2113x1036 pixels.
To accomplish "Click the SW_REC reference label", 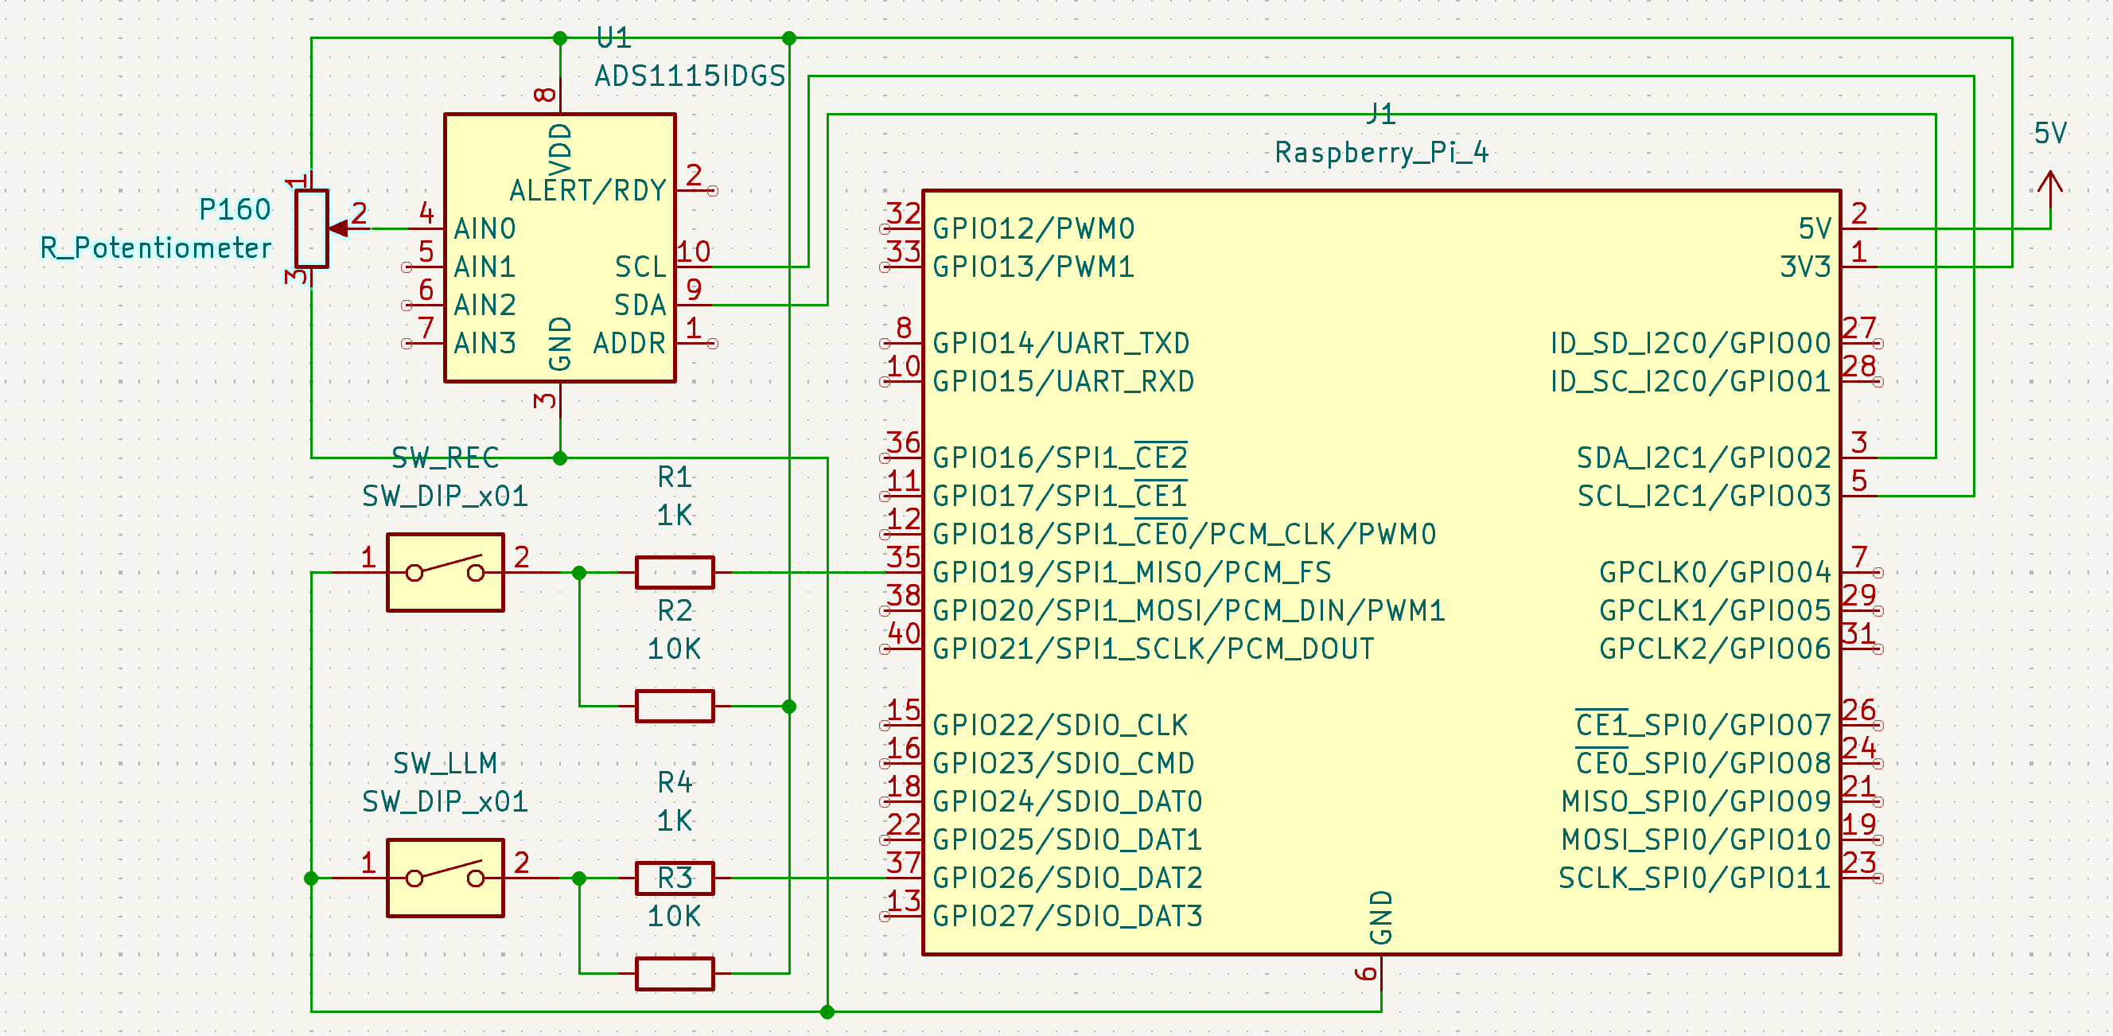I will point(446,458).
